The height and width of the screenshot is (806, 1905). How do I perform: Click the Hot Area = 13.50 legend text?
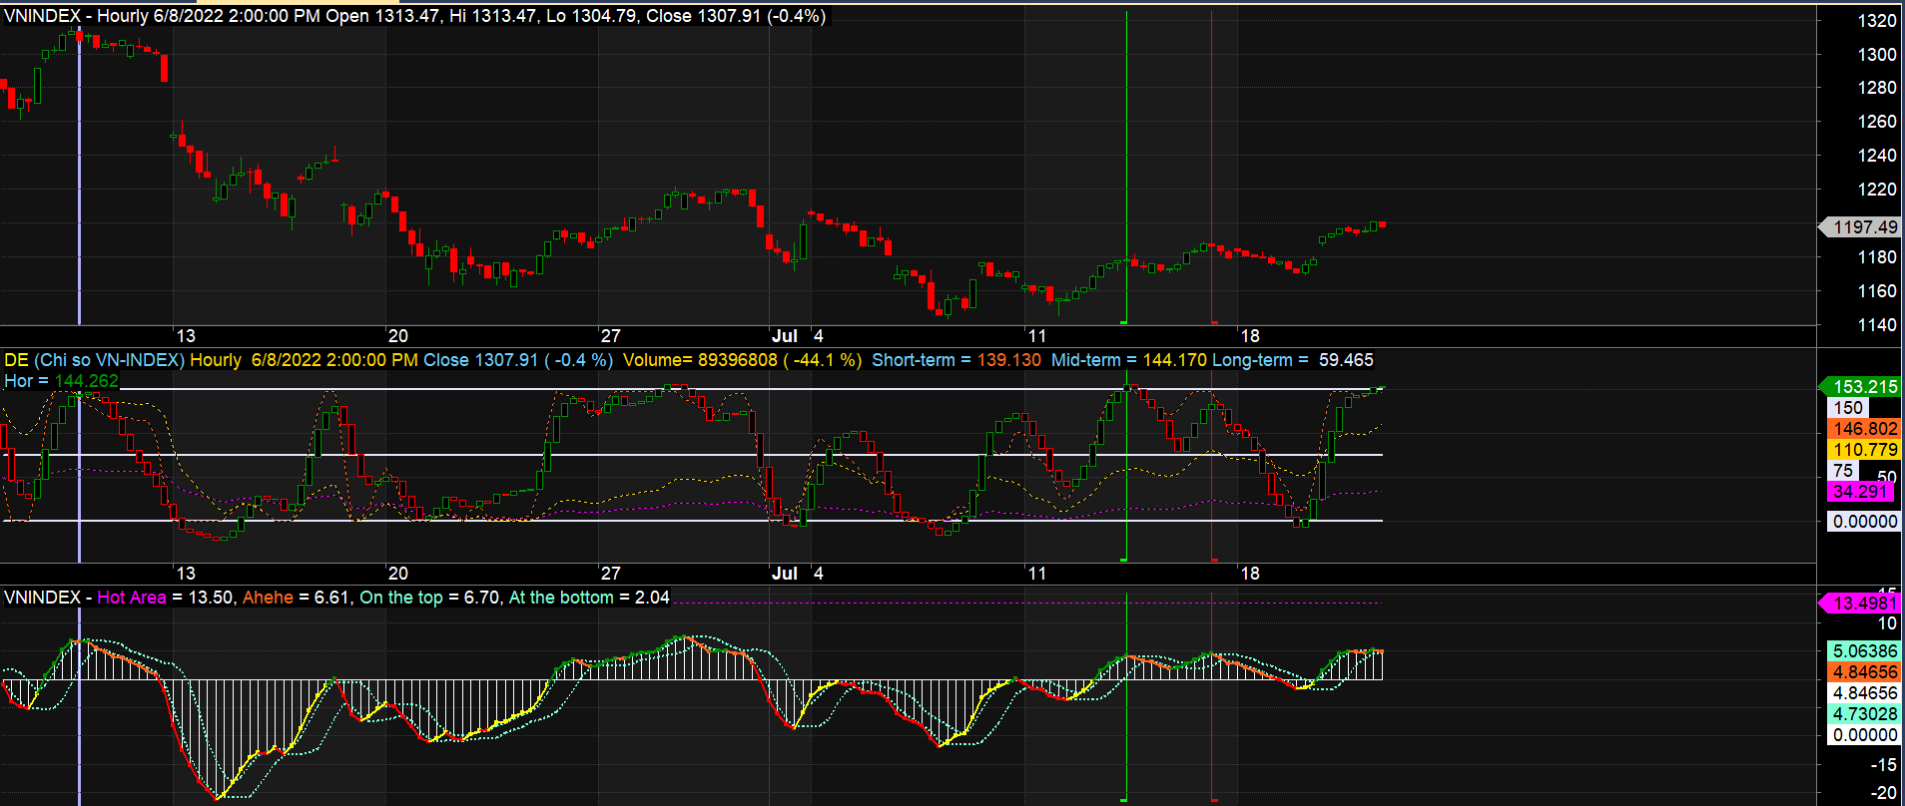tap(165, 598)
